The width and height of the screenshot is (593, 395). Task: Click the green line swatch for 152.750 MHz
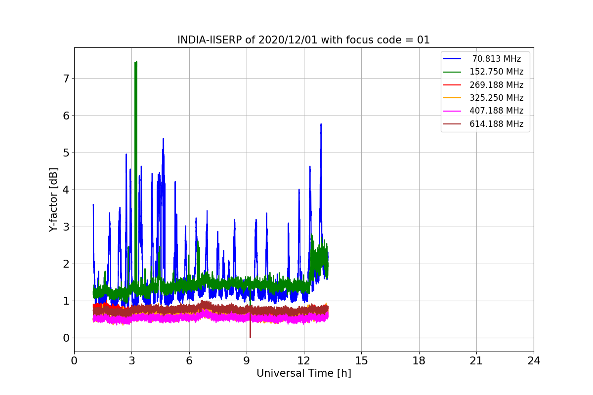pos(452,72)
